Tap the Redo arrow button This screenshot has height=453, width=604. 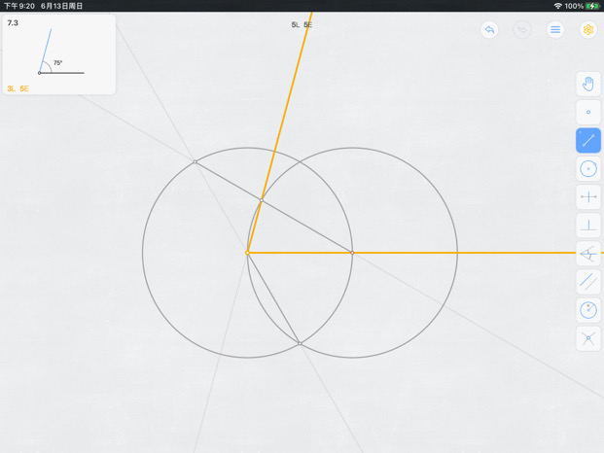click(522, 29)
